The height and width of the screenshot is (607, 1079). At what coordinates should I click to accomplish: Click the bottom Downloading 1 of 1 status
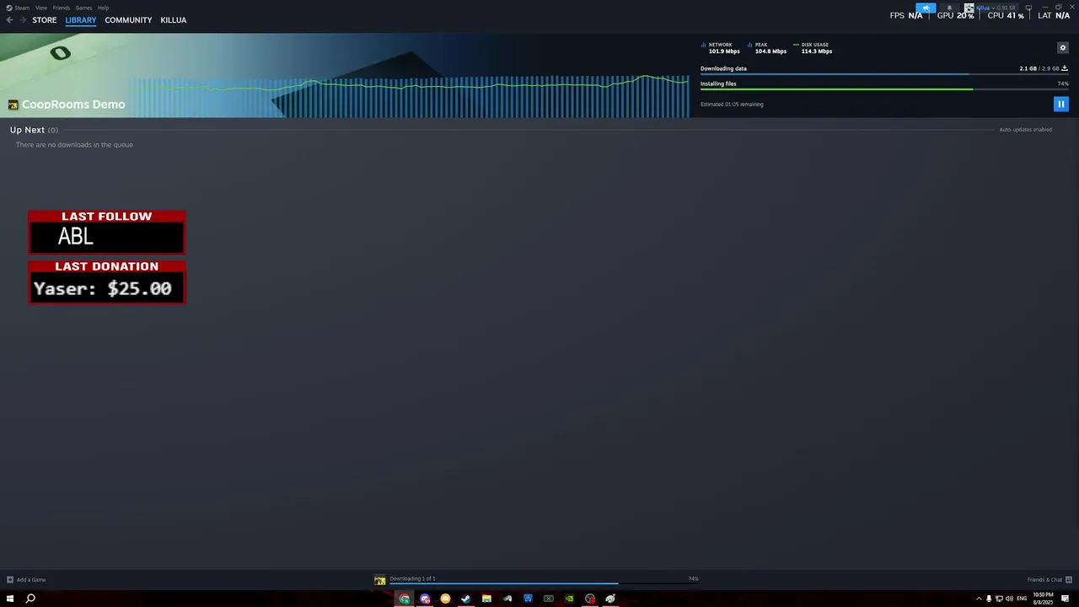pyautogui.click(x=412, y=578)
